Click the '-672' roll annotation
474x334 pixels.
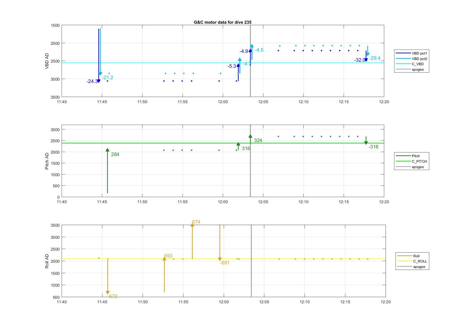tap(113, 296)
